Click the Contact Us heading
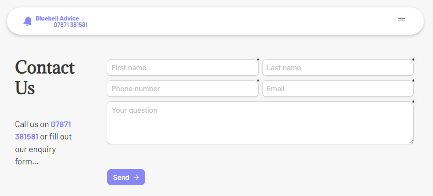This screenshot has width=433, height=196. pyautogui.click(x=45, y=78)
